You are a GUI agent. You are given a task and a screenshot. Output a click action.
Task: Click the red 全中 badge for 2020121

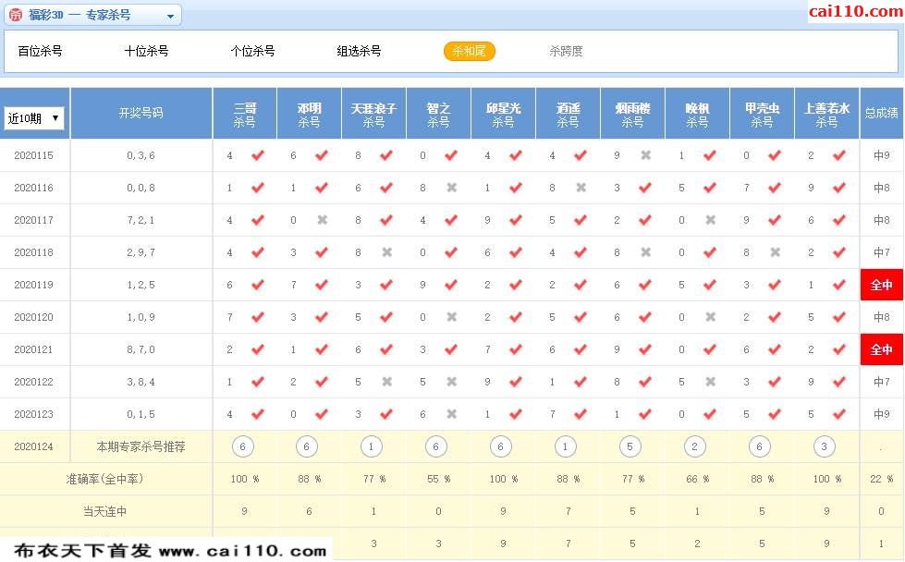881,349
